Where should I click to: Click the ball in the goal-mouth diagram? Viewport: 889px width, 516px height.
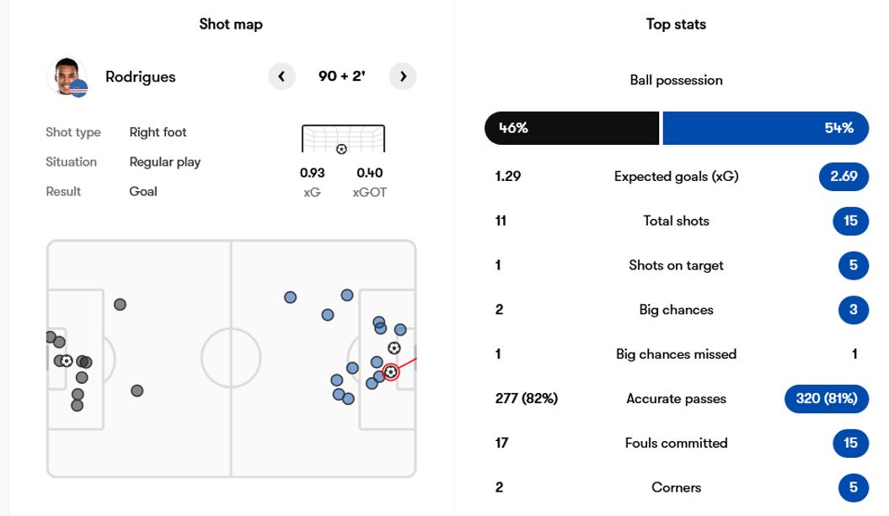(x=341, y=149)
